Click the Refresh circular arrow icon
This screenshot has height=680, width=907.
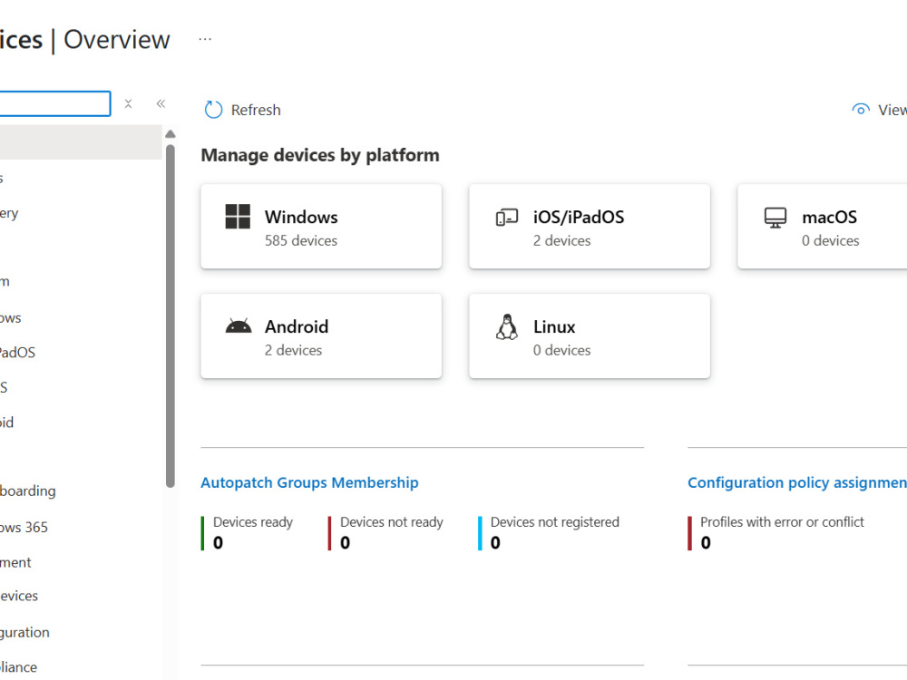tap(213, 110)
